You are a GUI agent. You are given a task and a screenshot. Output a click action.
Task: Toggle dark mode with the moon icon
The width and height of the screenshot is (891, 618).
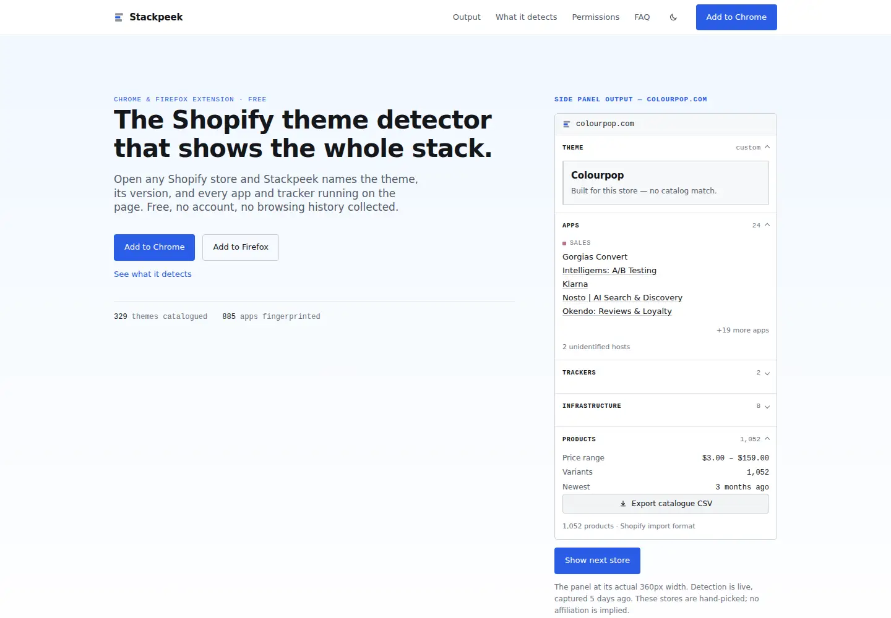[x=673, y=17]
